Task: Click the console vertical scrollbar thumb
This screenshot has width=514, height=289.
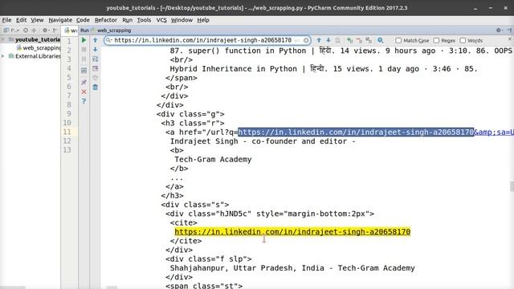Action: 512,186
